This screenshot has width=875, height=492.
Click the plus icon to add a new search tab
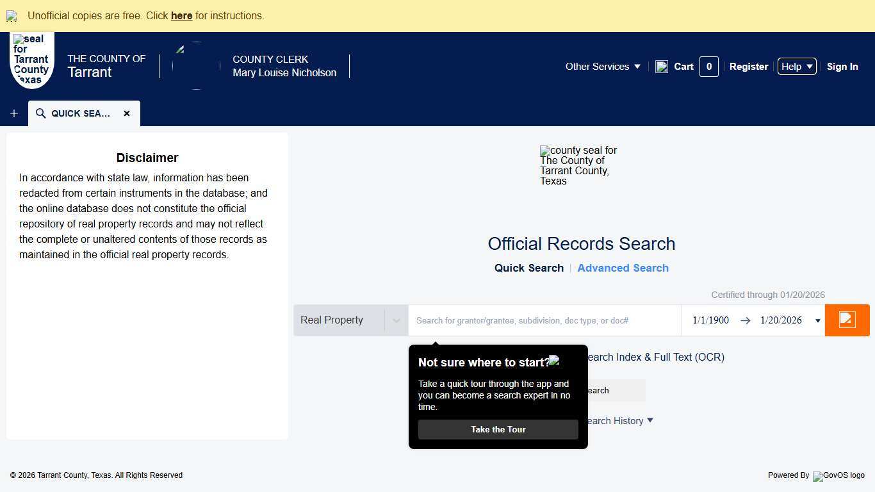13,113
